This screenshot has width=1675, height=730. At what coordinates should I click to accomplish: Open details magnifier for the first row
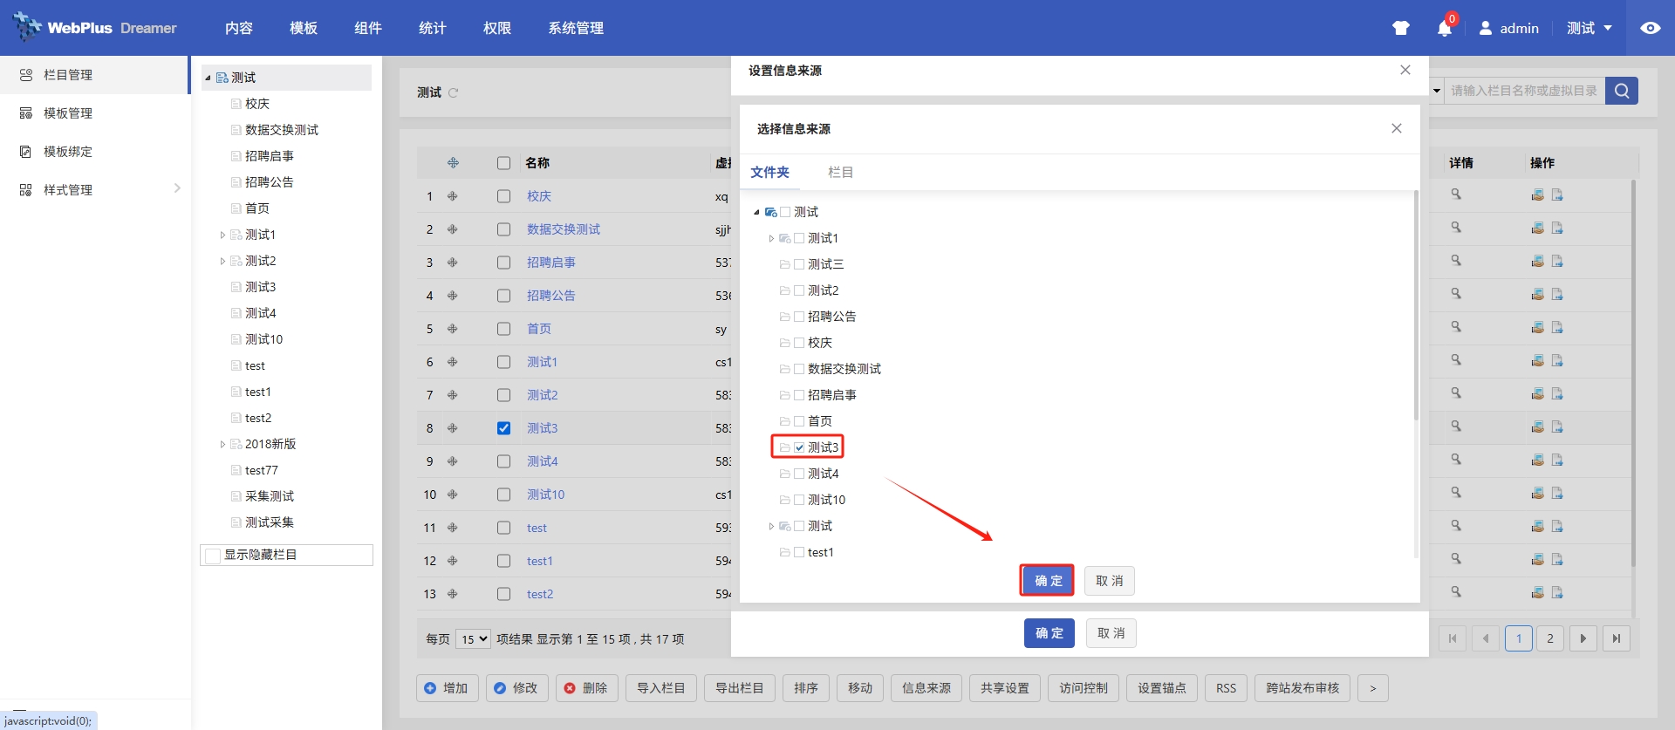tap(1456, 194)
